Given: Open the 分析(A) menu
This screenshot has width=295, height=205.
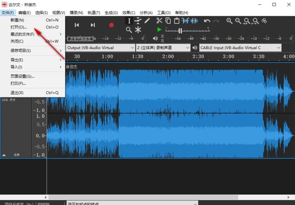Looking at the screenshot, I should (146, 13).
